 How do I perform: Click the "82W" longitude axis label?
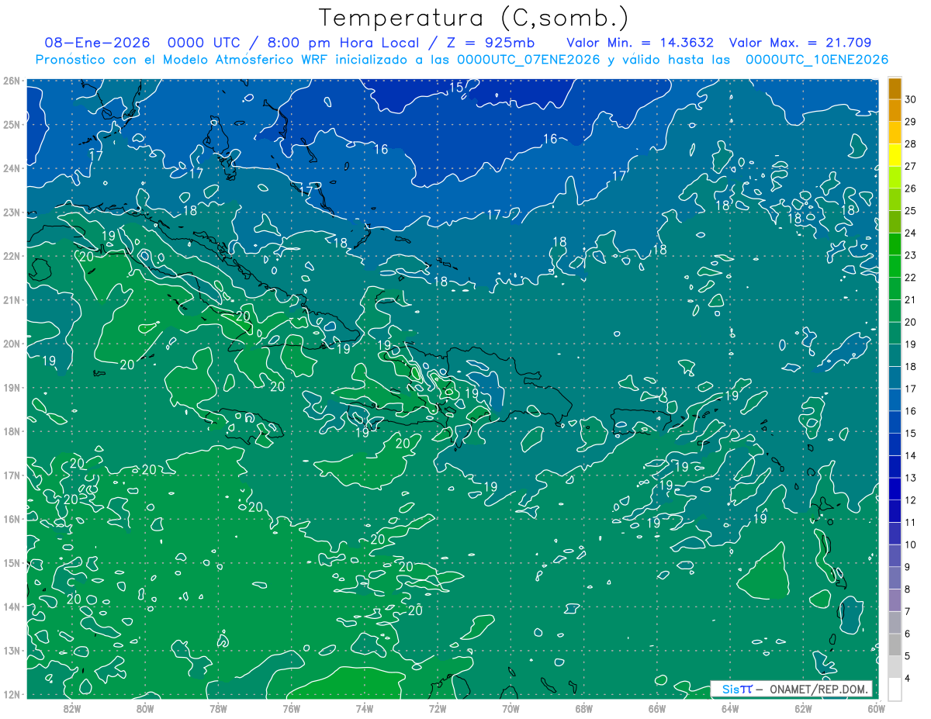click(72, 708)
